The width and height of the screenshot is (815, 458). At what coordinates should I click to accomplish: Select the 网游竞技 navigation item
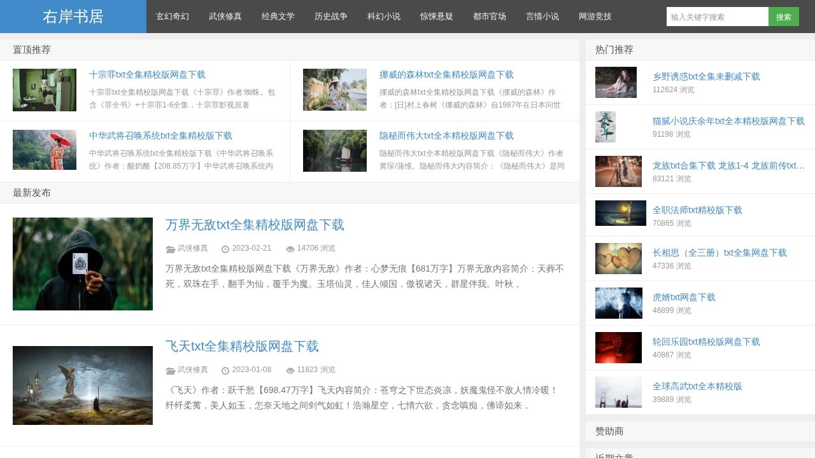tap(595, 17)
